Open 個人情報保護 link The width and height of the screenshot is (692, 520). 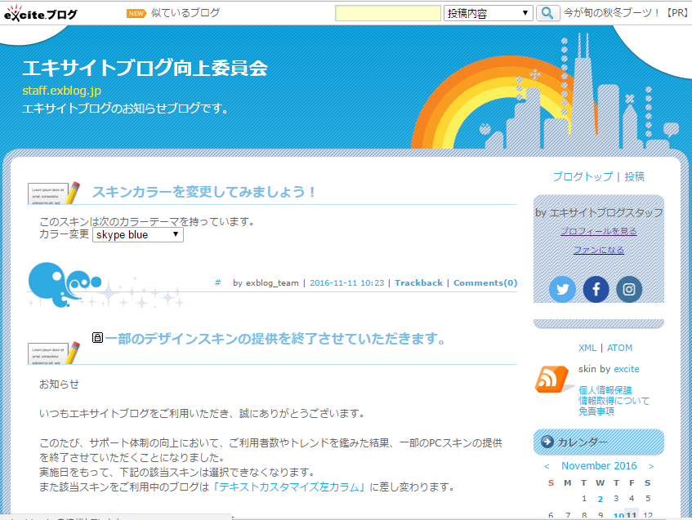pyautogui.click(x=605, y=390)
